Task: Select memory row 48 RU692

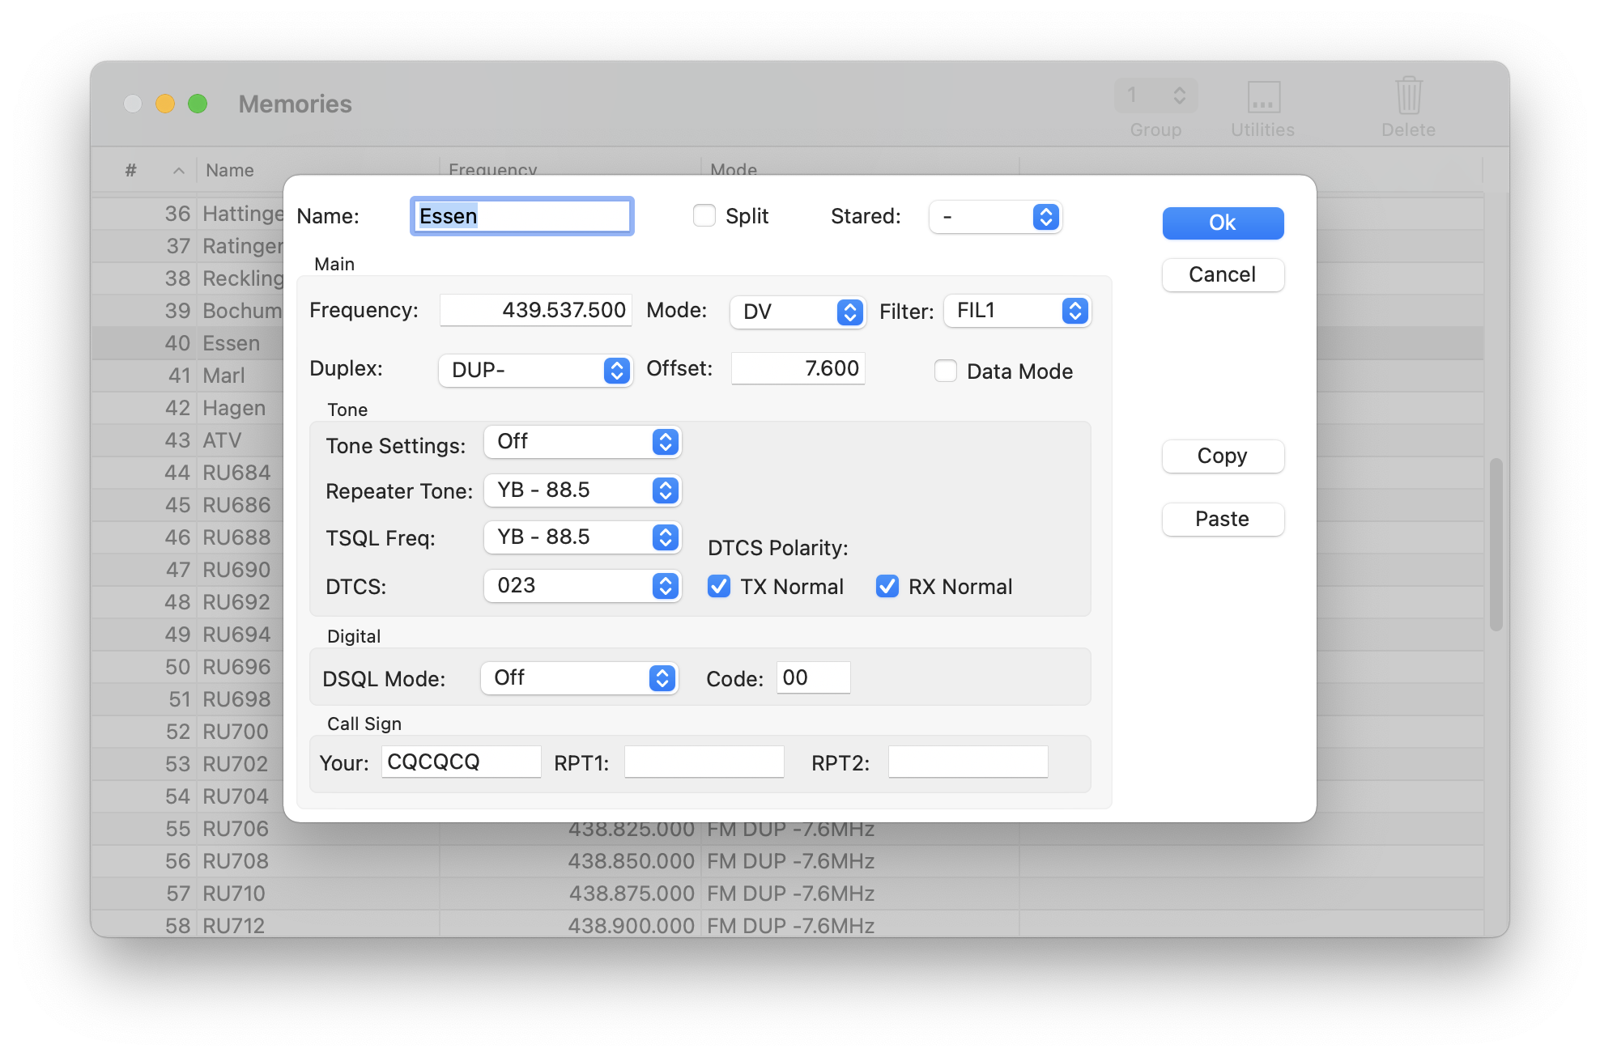Action: coord(188,602)
